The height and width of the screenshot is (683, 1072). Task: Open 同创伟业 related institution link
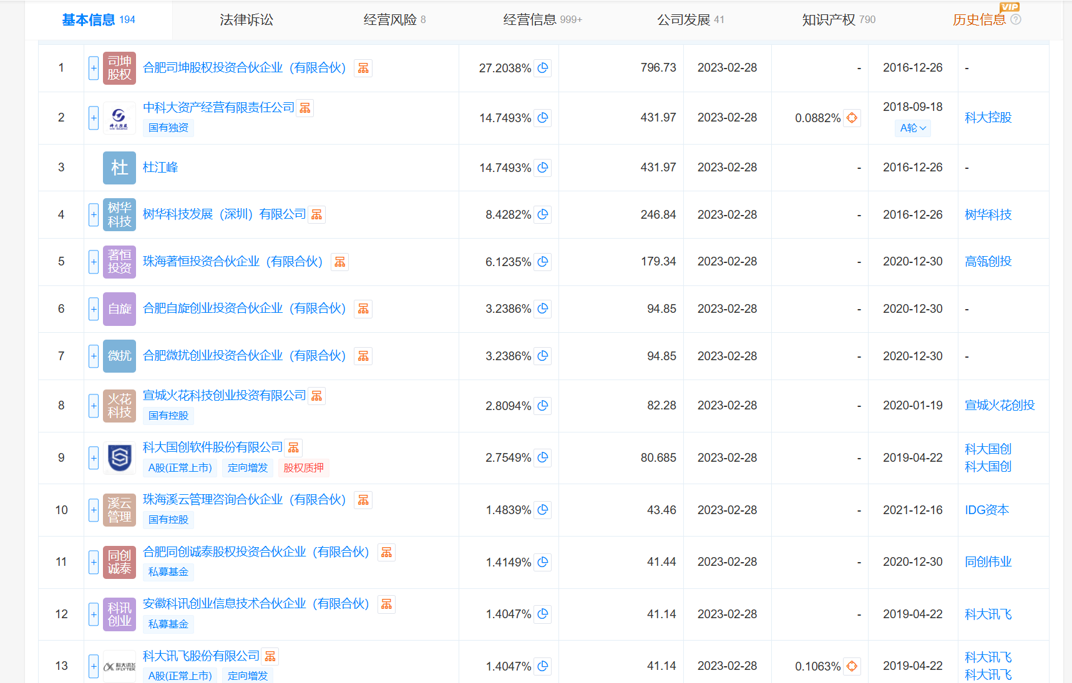(x=988, y=562)
